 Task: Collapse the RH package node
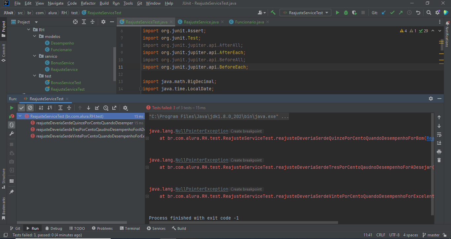coord(29,30)
